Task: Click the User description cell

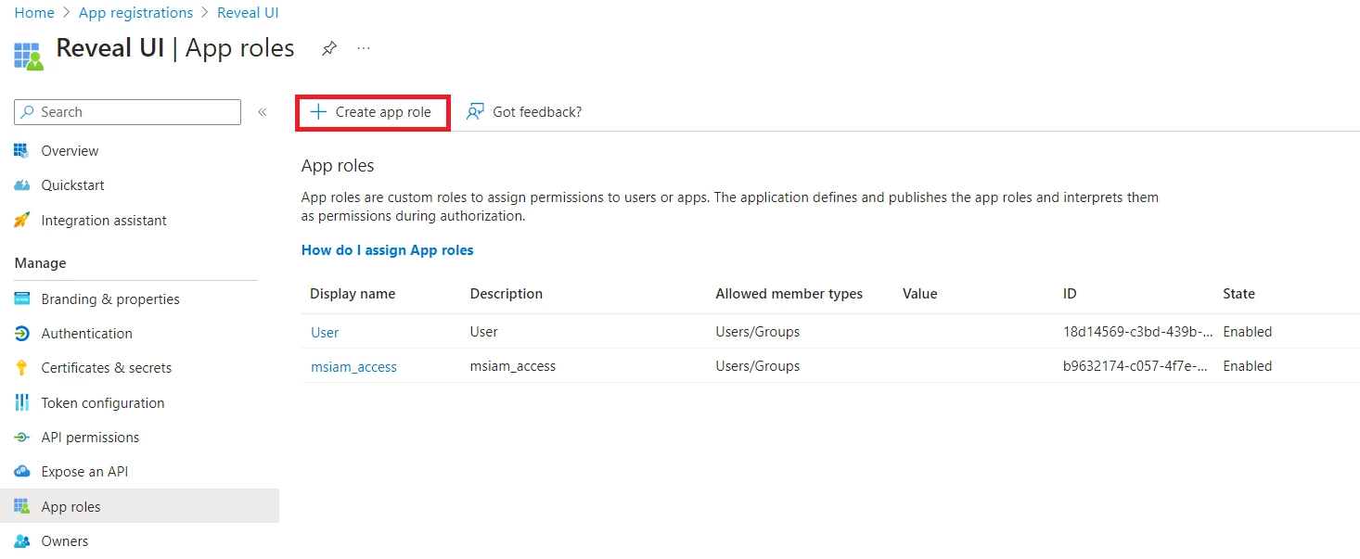Action: tap(484, 332)
